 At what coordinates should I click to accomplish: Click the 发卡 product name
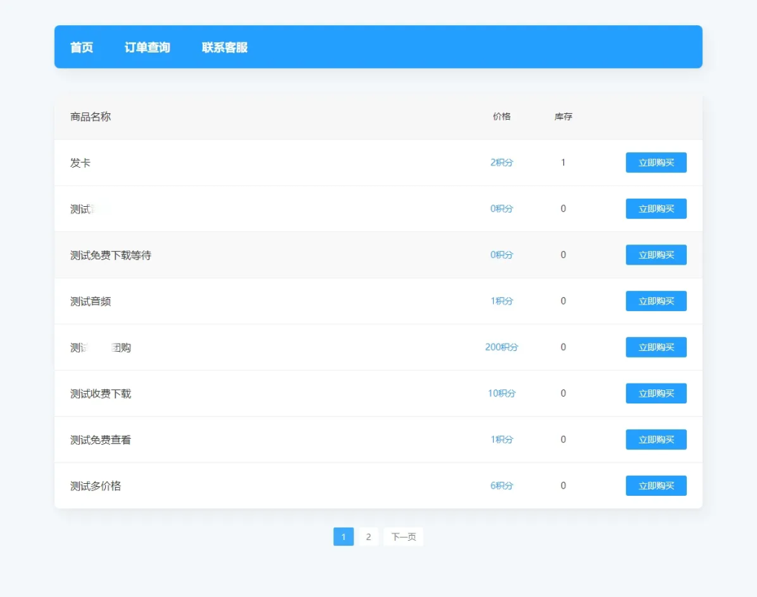click(81, 163)
